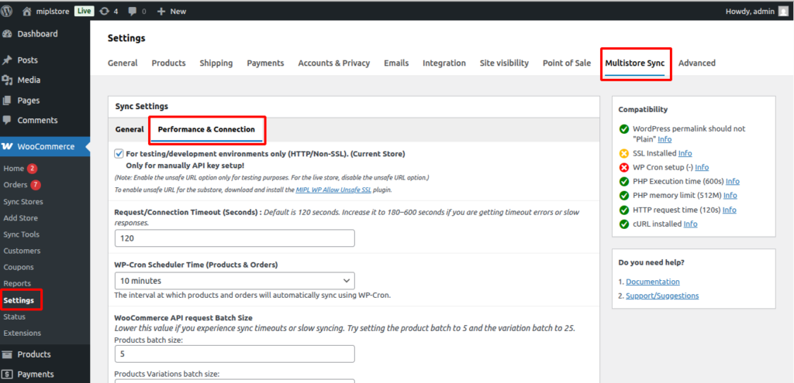The height and width of the screenshot is (383, 794).
Task: Click Info link next to WP Cron setup
Action: tap(701, 167)
